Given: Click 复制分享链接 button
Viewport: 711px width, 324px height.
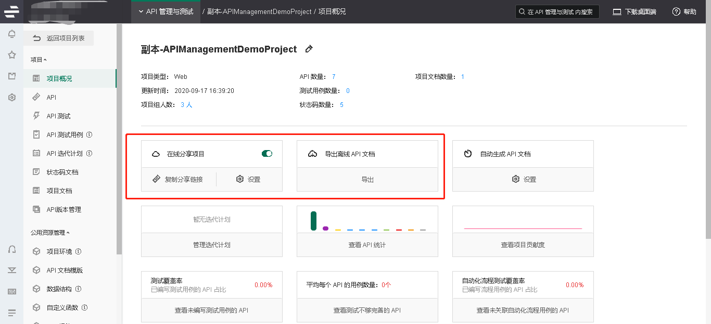Looking at the screenshot, I should tap(178, 180).
